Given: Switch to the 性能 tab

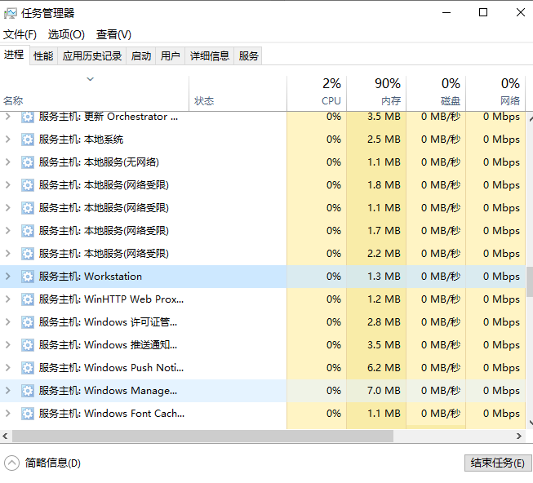Looking at the screenshot, I should click(43, 55).
